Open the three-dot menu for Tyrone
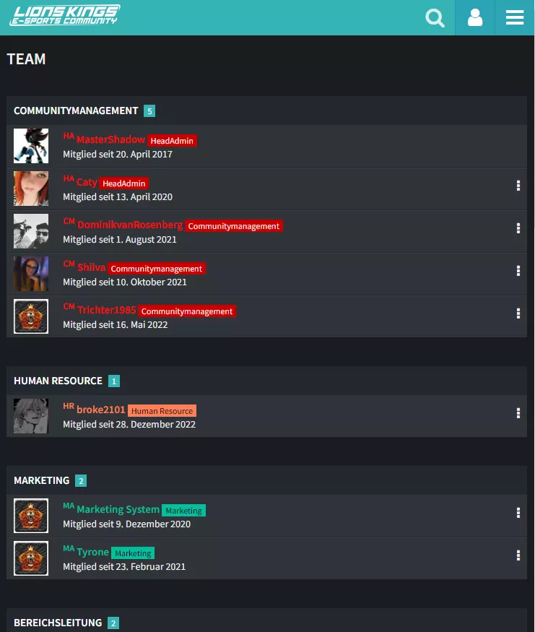Screen dimensions: 535x632 [518, 555]
